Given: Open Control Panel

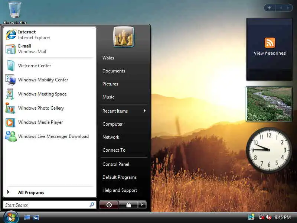Looking at the screenshot, I should pos(116,164).
